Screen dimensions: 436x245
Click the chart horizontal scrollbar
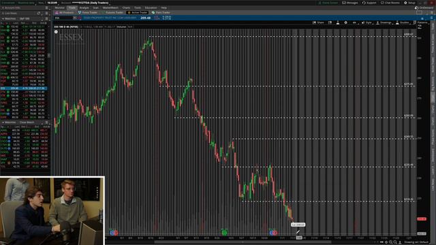coord(242,242)
